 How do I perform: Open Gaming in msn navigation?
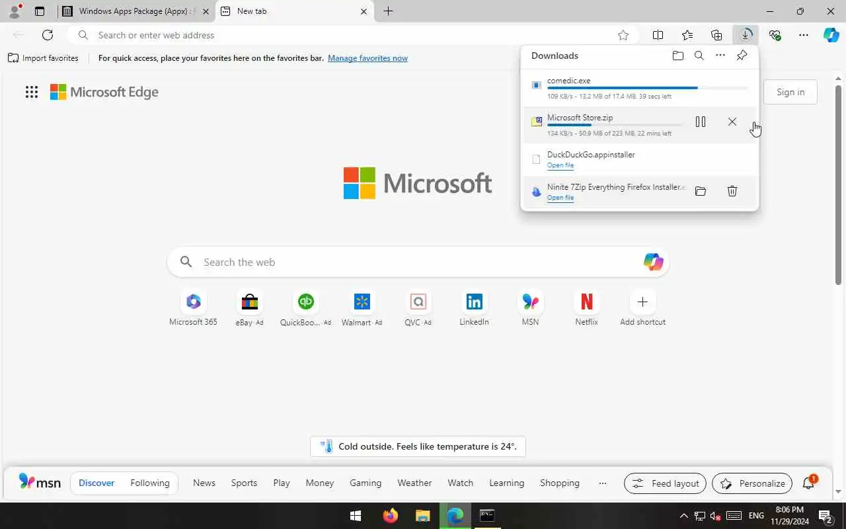[x=365, y=483]
